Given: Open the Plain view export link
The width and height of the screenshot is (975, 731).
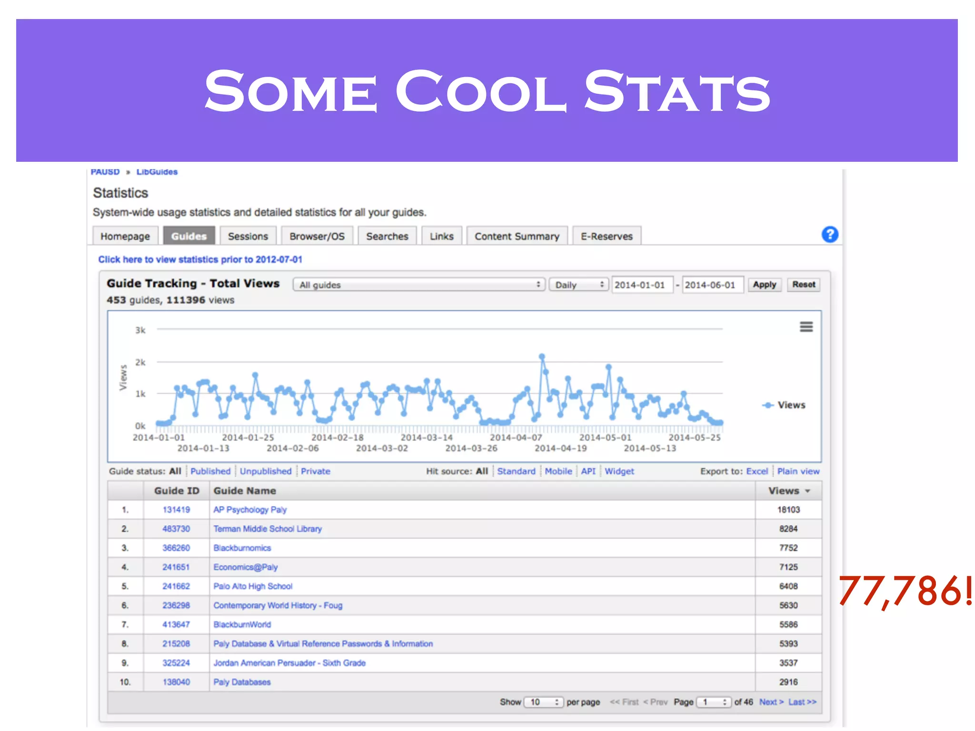Looking at the screenshot, I should click(x=798, y=471).
